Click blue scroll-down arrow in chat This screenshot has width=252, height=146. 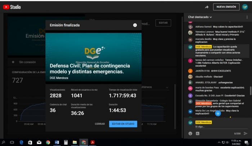point(218,113)
